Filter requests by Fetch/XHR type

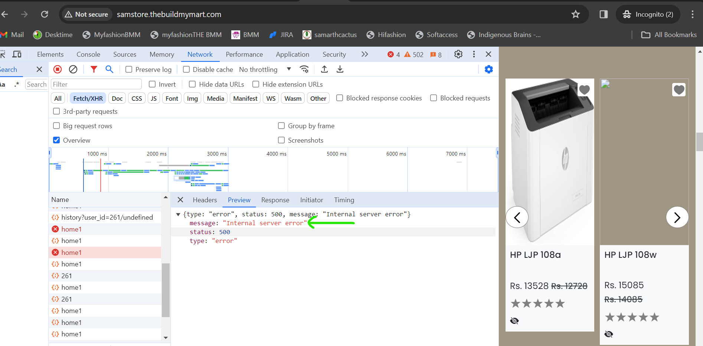click(x=88, y=99)
